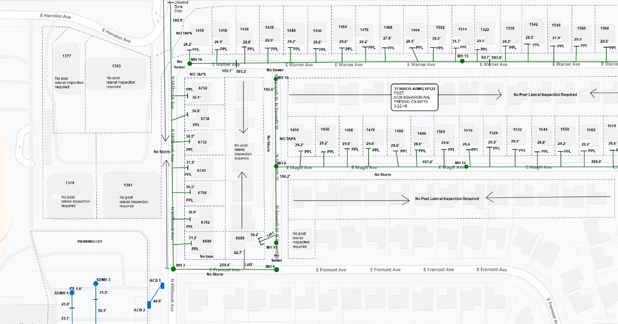
Task: Select the MH 3 manhole marker
Action: [x=173, y=269]
